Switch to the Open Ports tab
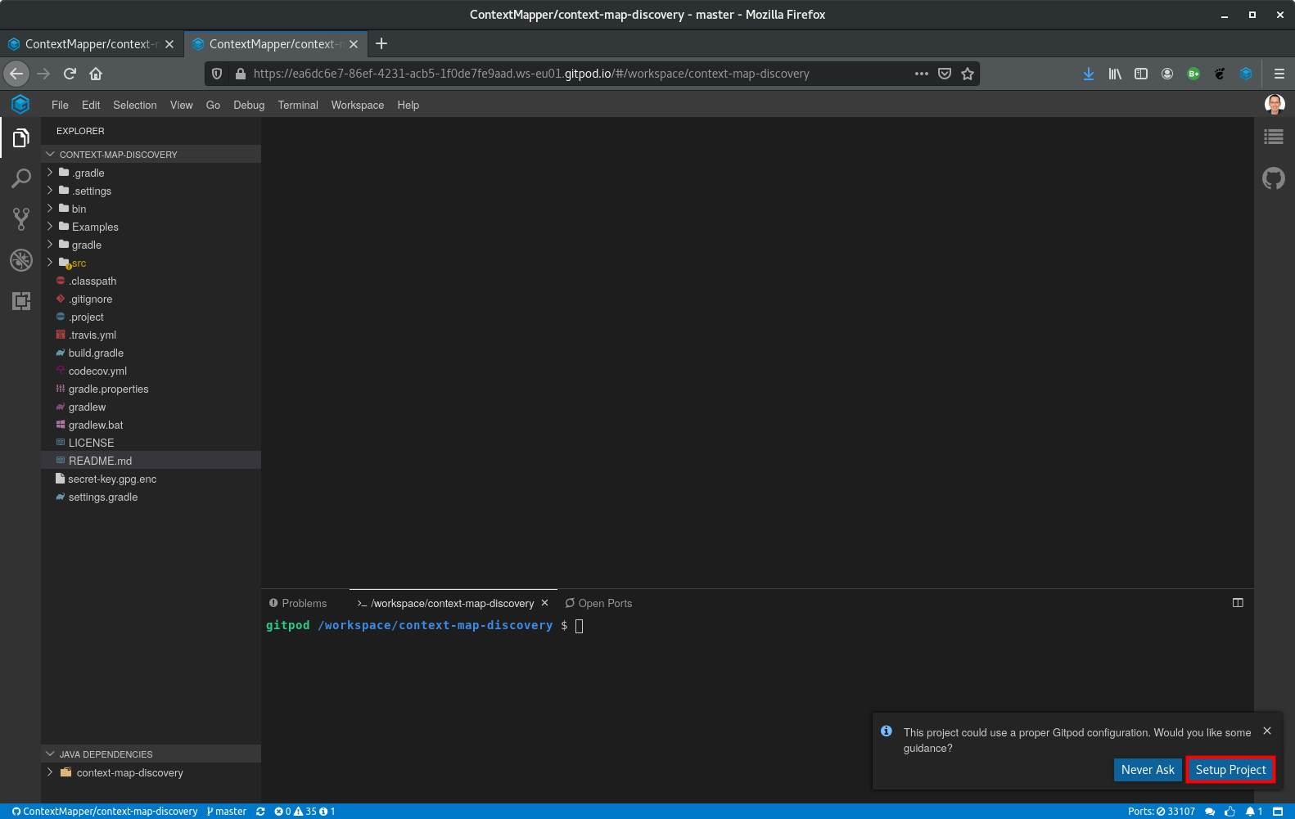Image resolution: width=1295 pixels, height=819 pixels. 598,603
